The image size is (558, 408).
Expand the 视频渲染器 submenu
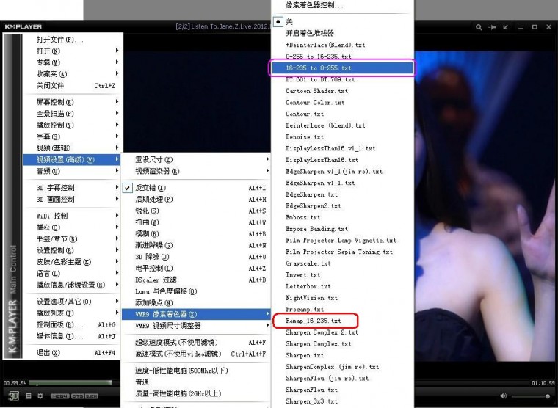click(196, 171)
